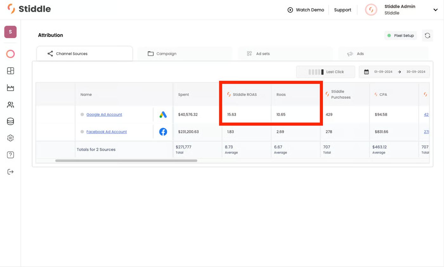Open the database icon in sidebar
This screenshot has width=444, height=267.
pyautogui.click(x=10, y=121)
